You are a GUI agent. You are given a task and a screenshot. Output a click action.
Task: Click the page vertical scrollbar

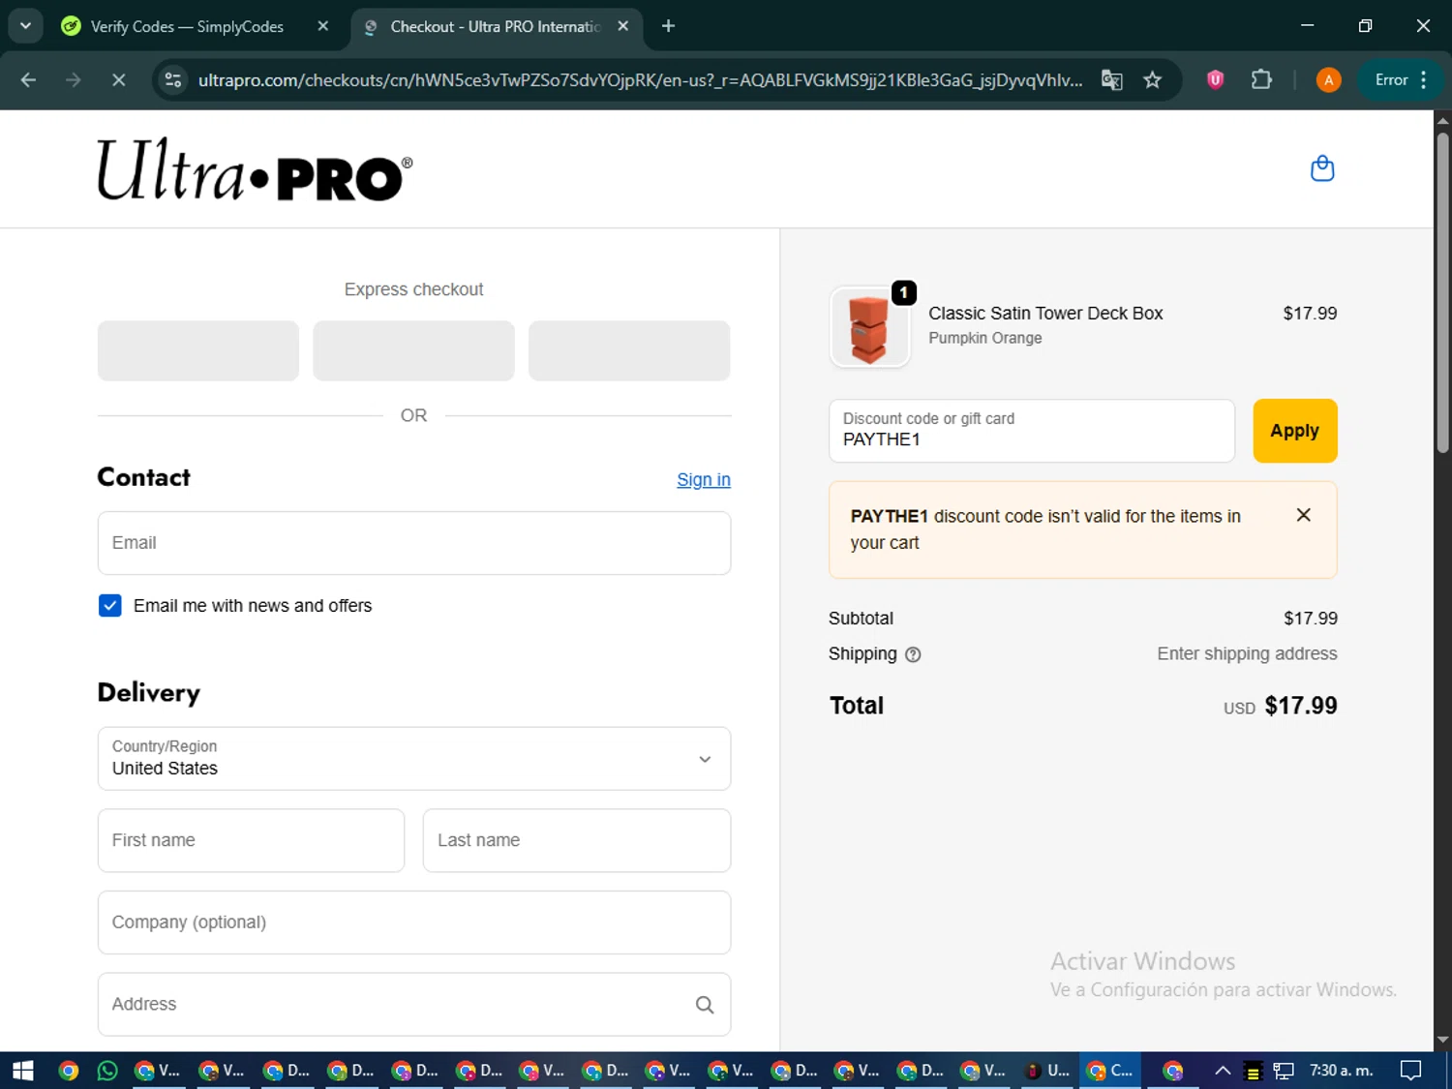tap(1442, 291)
